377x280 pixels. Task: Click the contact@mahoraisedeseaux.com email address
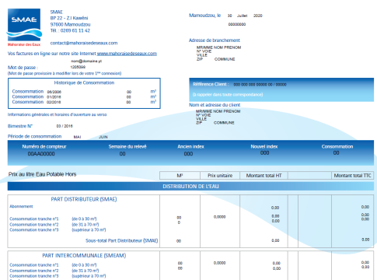tap(84, 43)
